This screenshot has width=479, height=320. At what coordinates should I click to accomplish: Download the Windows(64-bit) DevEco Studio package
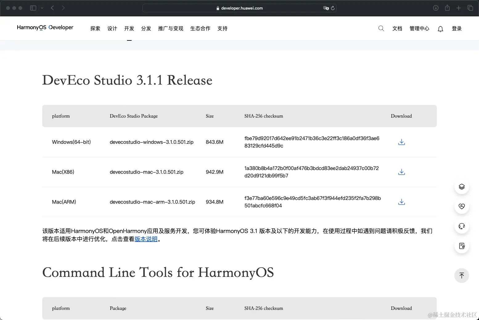(401, 142)
